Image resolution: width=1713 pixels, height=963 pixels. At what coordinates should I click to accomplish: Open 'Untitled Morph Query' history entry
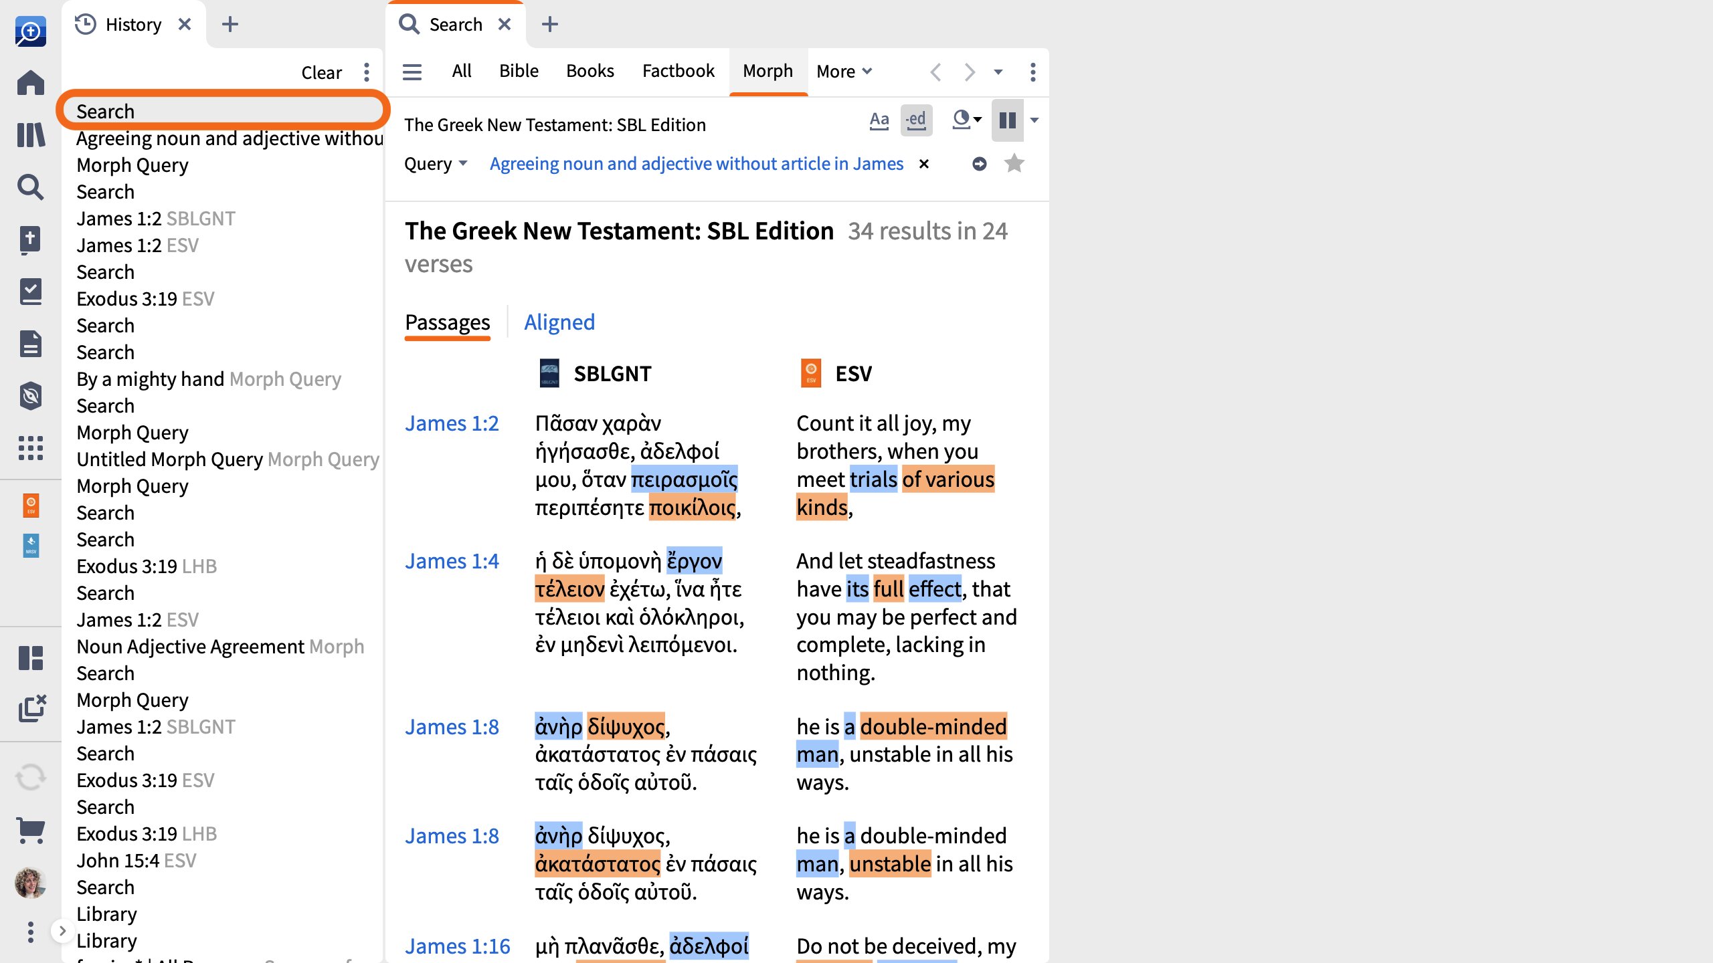pyautogui.click(x=228, y=459)
